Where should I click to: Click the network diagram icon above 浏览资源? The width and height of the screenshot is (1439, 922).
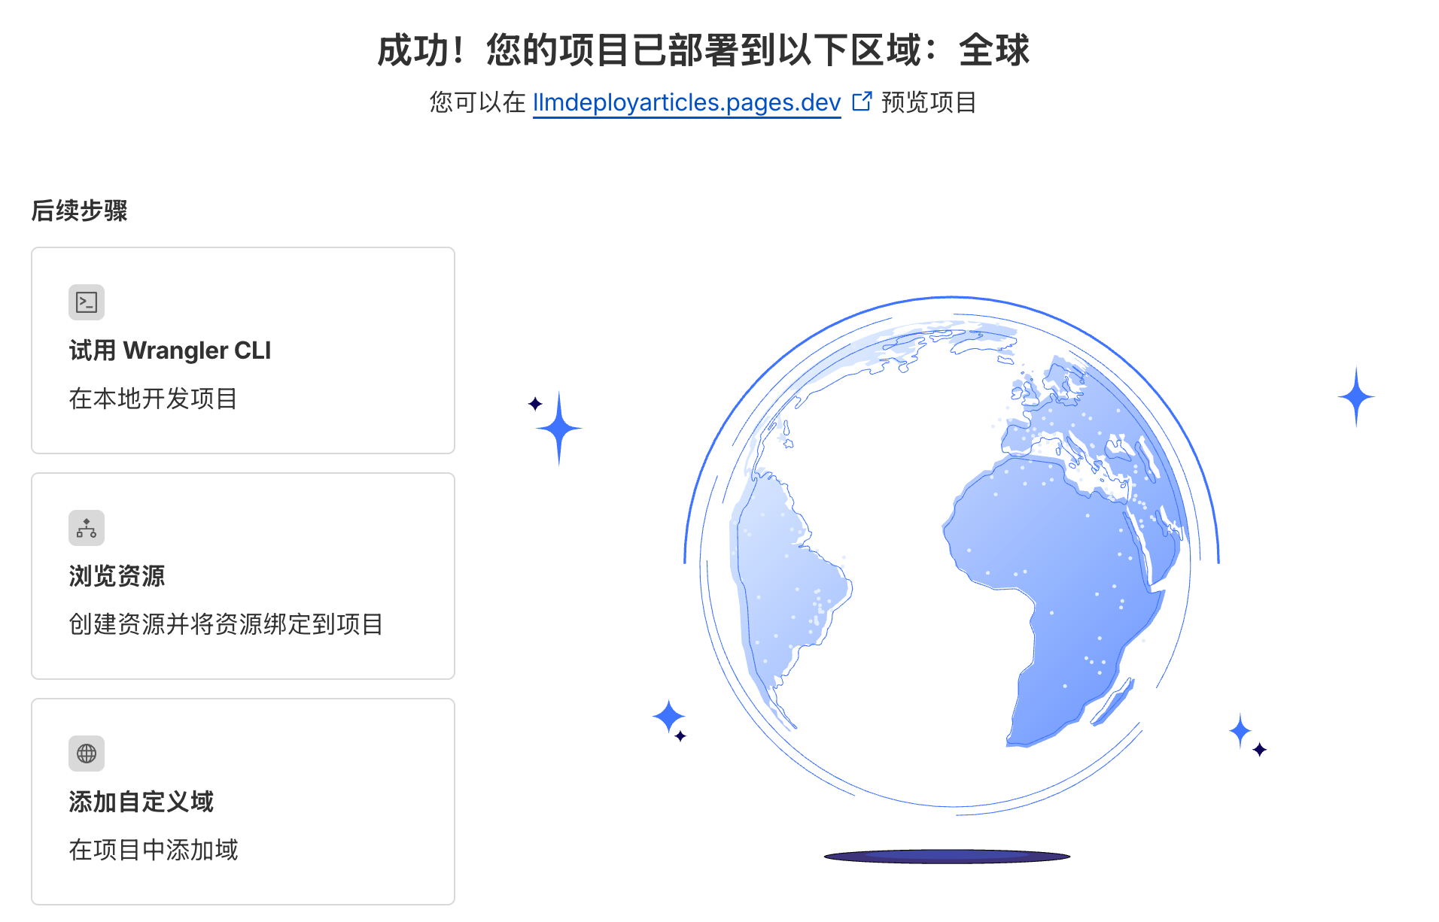click(x=87, y=528)
